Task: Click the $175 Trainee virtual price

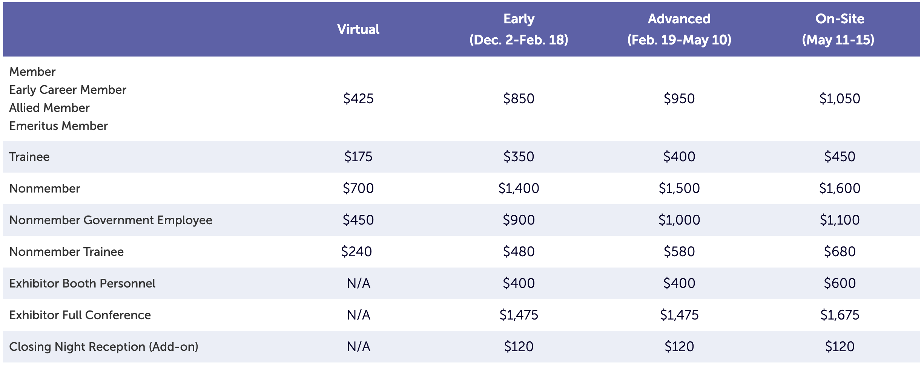Action: (x=358, y=157)
